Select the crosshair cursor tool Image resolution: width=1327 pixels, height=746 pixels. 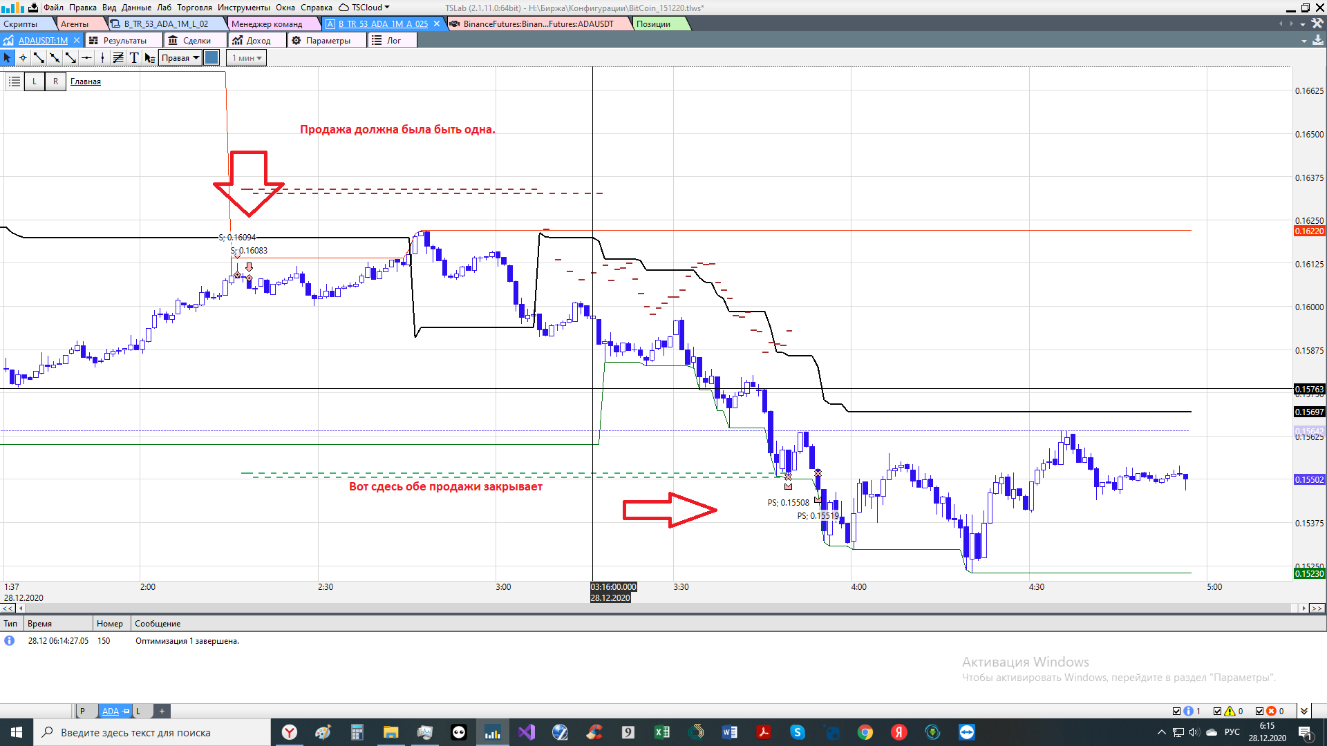pyautogui.click(x=23, y=58)
